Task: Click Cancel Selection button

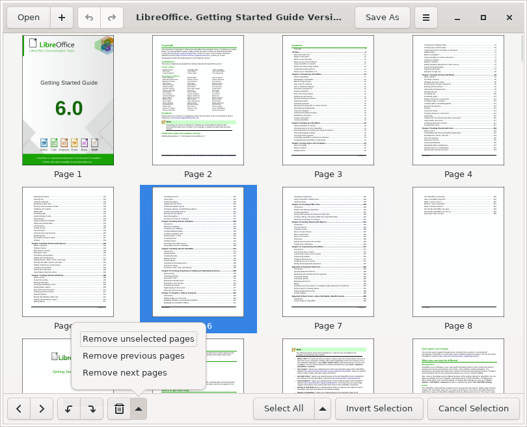Action: click(x=473, y=409)
